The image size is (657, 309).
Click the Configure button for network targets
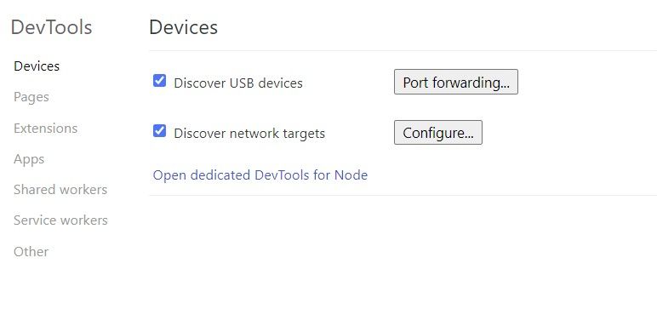click(438, 133)
